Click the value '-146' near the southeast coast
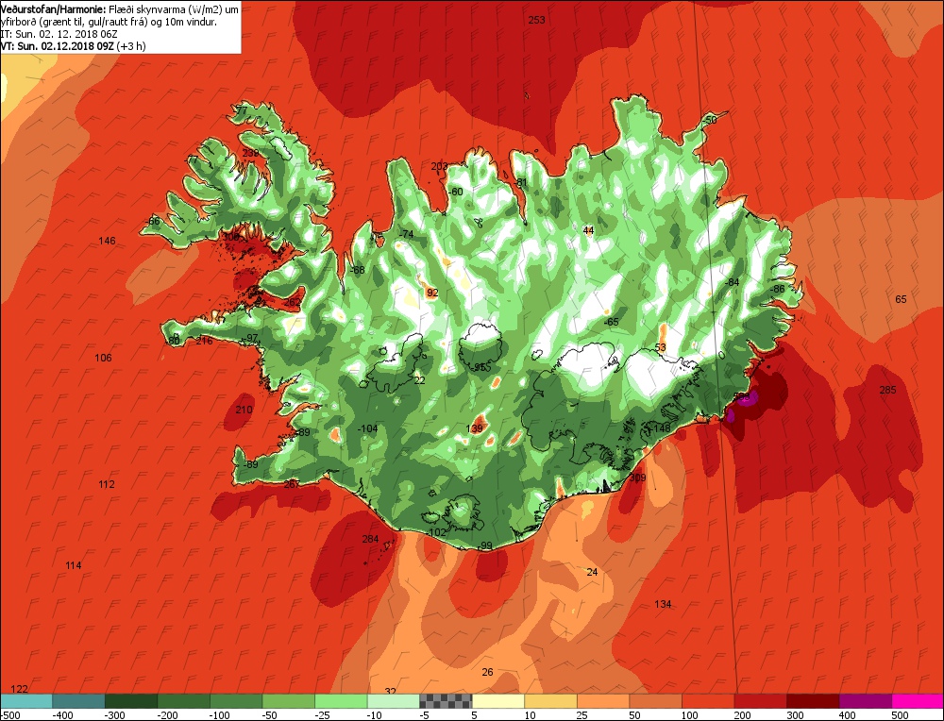944x721 pixels. coord(661,428)
